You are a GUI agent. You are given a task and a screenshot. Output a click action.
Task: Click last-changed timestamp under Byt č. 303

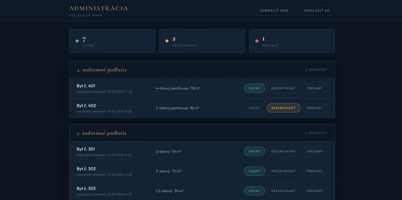point(104,195)
